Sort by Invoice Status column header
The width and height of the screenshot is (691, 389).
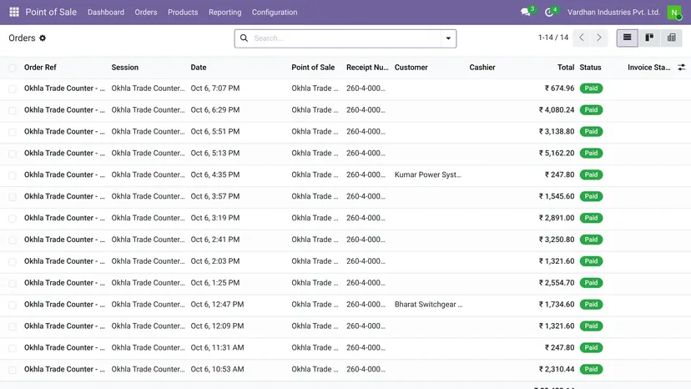click(x=648, y=68)
